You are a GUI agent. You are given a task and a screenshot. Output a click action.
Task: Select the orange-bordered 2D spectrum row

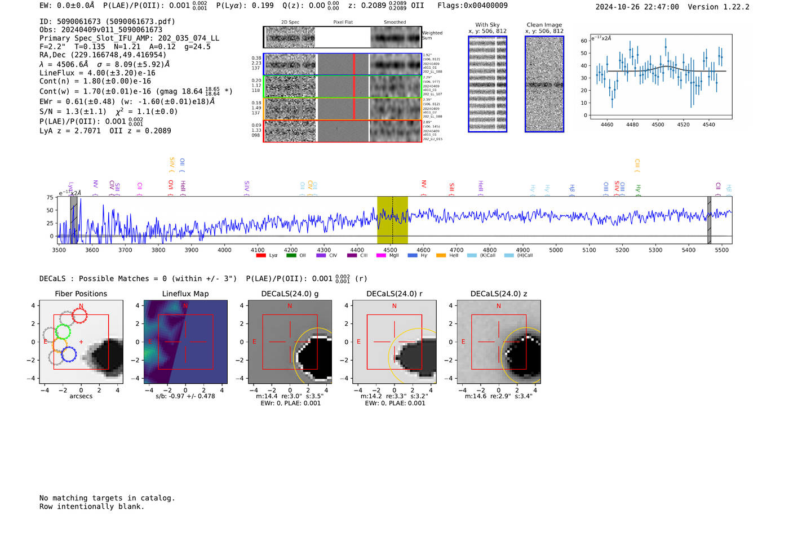[x=343, y=109]
